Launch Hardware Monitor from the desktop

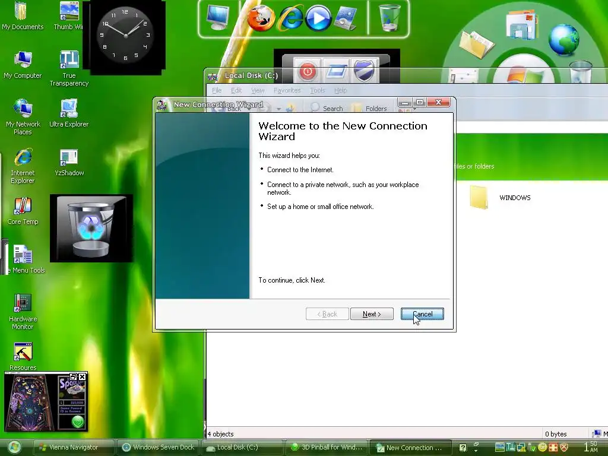click(23, 312)
